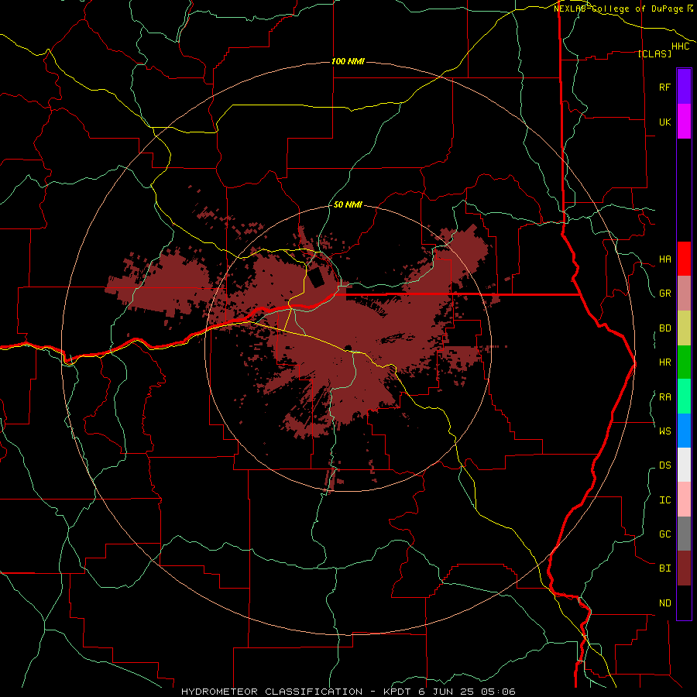This screenshot has height=697, width=697.
Task: Click the HA legend label
Action: tap(664, 259)
